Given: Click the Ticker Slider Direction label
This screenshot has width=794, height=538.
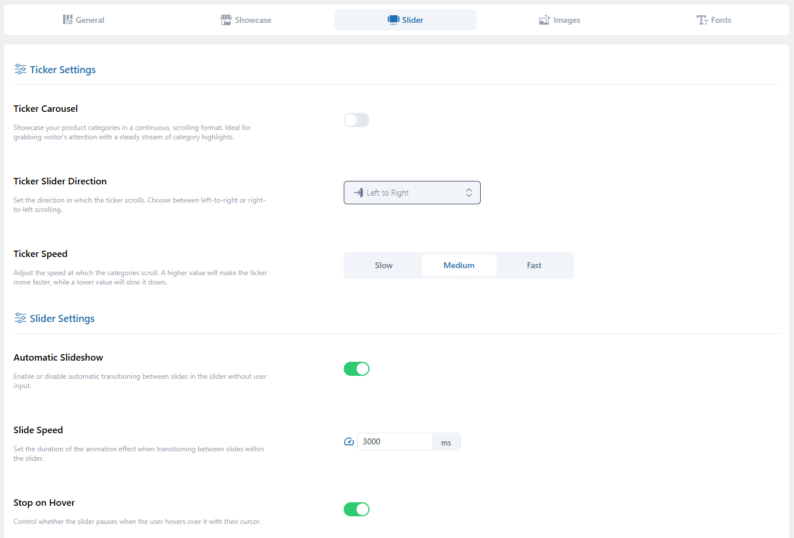Looking at the screenshot, I should pyautogui.click(x=60, y=181).
